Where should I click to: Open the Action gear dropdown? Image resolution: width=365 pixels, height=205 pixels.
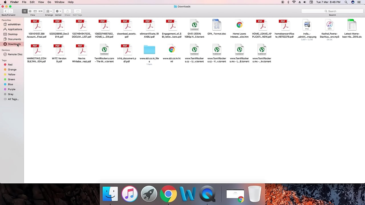click(x=58, y=11)
